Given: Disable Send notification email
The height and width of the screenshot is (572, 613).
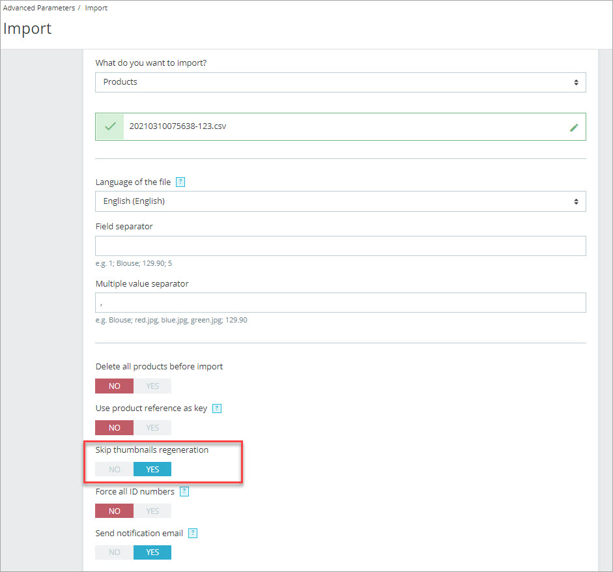Looking at the screenshot, I should pyautogui.click(x=115, y=552).
